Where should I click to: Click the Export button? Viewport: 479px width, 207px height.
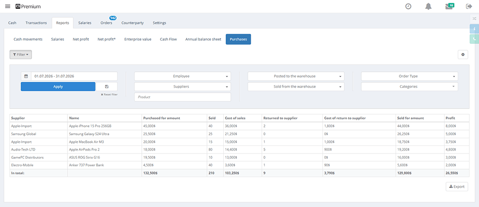pos(456,186)
